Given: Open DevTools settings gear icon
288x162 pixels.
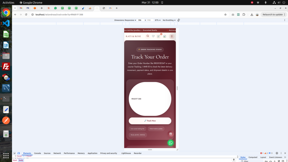Looking at the screenshot, I should point(277,153).
